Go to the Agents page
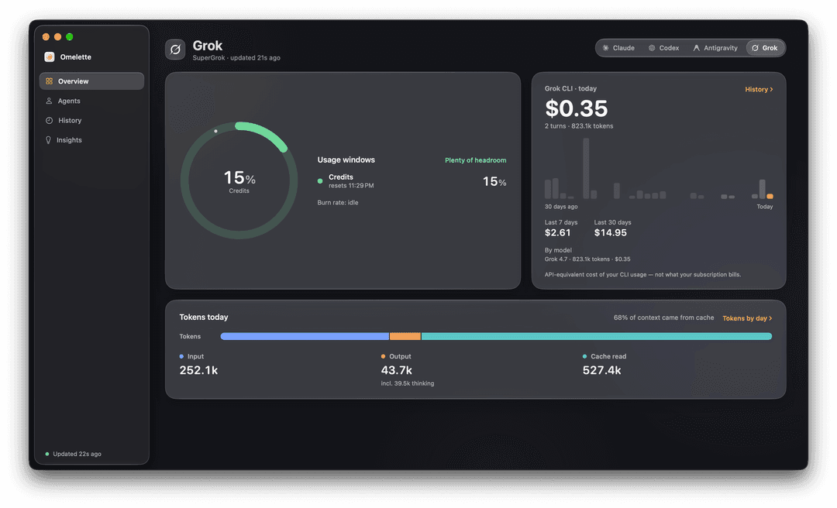This screenshot has width=837, height=508. coord(91,101)
